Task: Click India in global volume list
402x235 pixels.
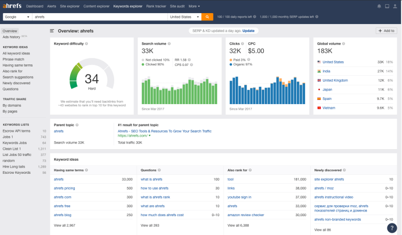Action: pos(327,71)
